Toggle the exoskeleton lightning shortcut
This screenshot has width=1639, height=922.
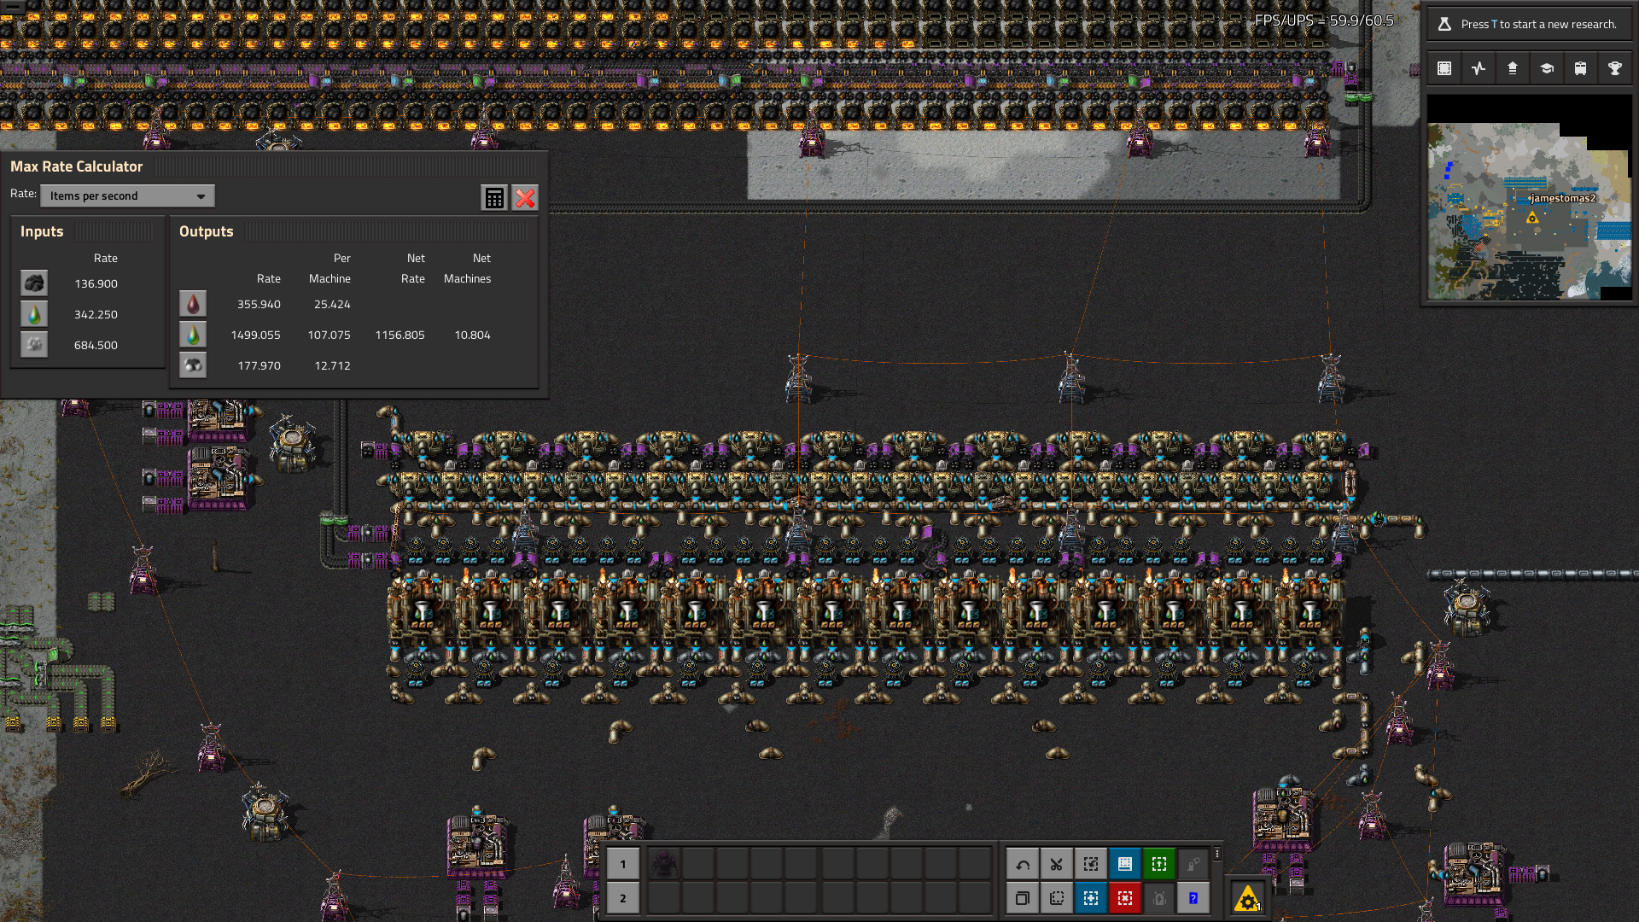[1159, 898]
